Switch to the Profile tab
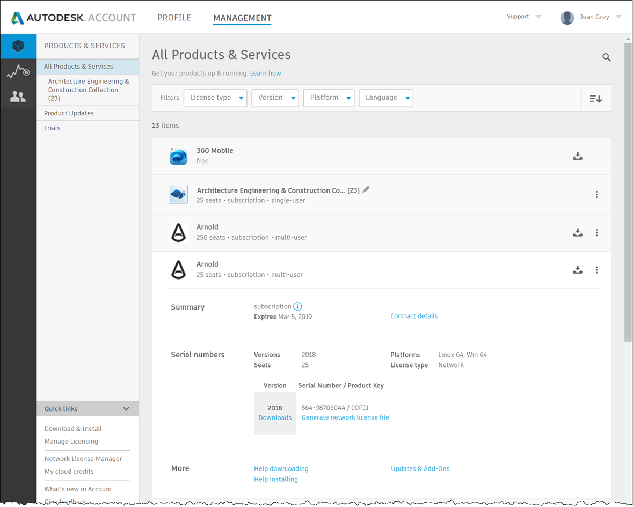The image size is (633, 507). (x=174, y=18)
